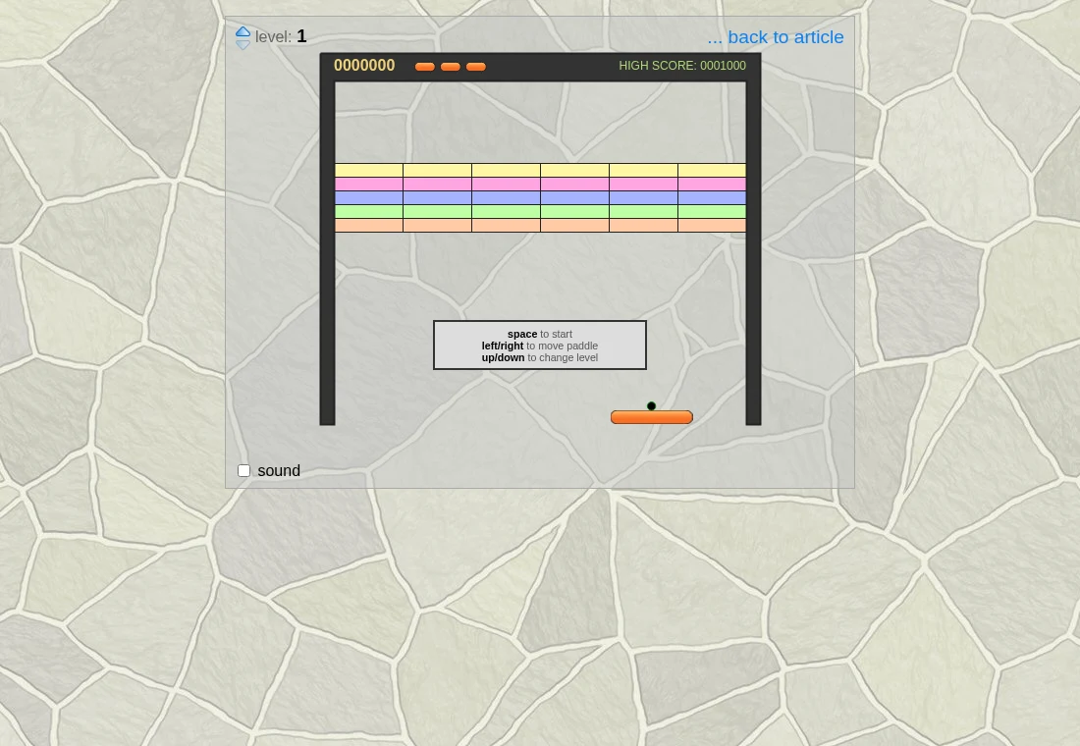Image resolution: width=1080 pixels, height=746 pixels.
Task: Click the HIGH SCORE: 0001000 text
Action: click(x=682, y=66)
